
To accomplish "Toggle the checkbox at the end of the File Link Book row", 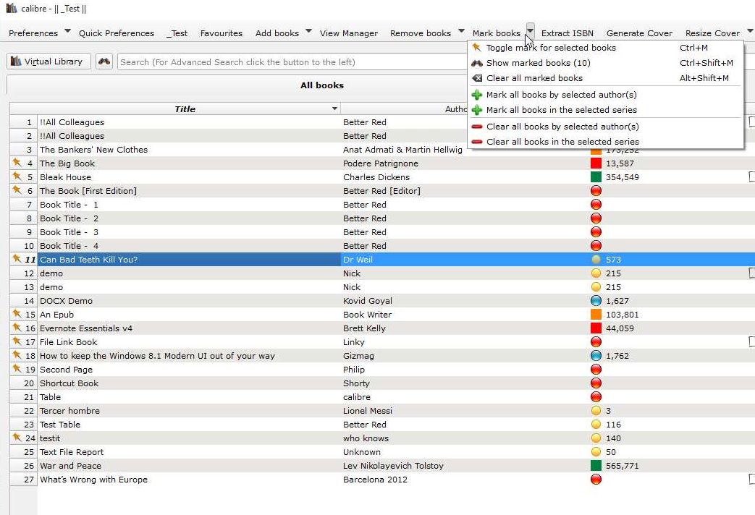I will point(751,341).
